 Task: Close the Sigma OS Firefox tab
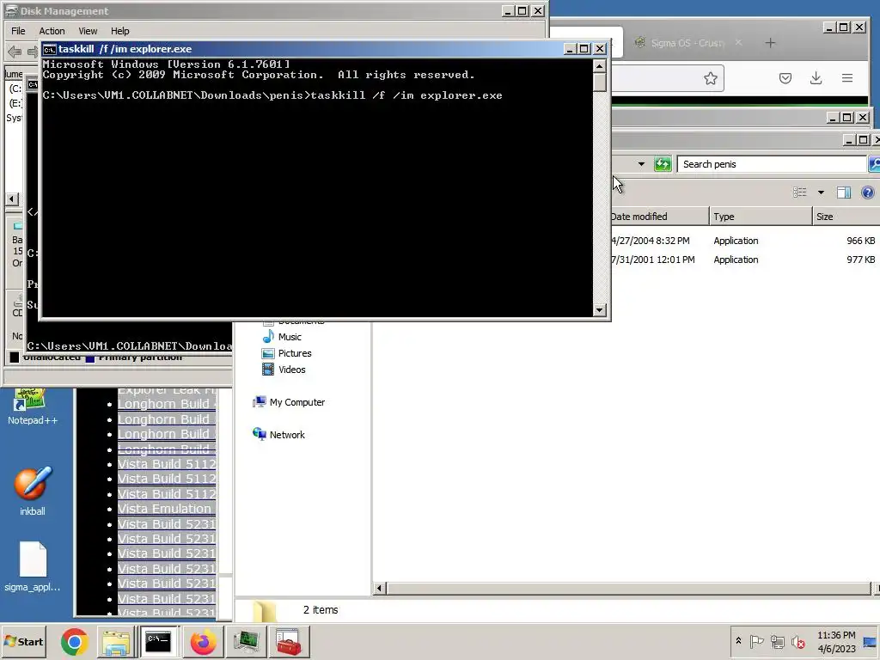(x=738, y=43)
